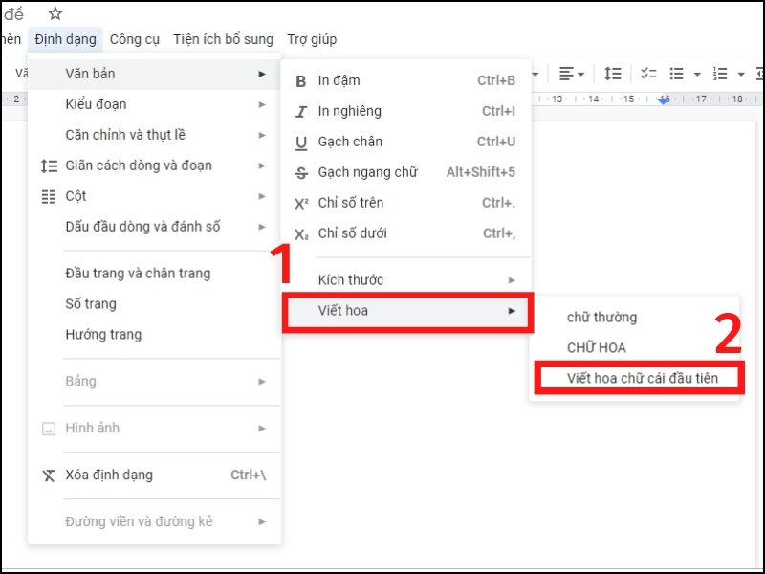Click the toolbar line spacing icon
The width and height of the screenshot is (765, 574).
pyautogui.click(x=612, y=74)
